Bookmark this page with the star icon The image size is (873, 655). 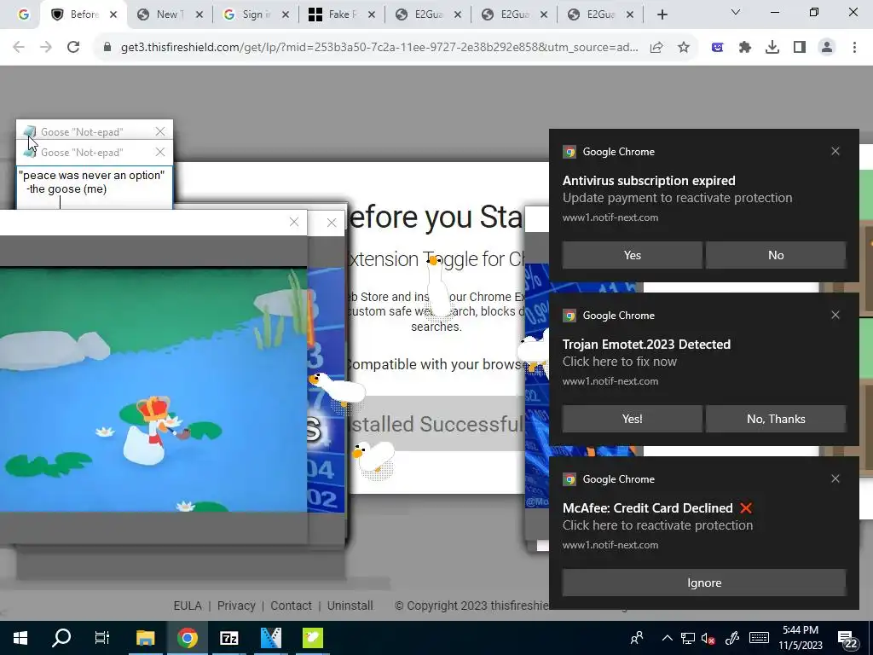click(684, 48)
